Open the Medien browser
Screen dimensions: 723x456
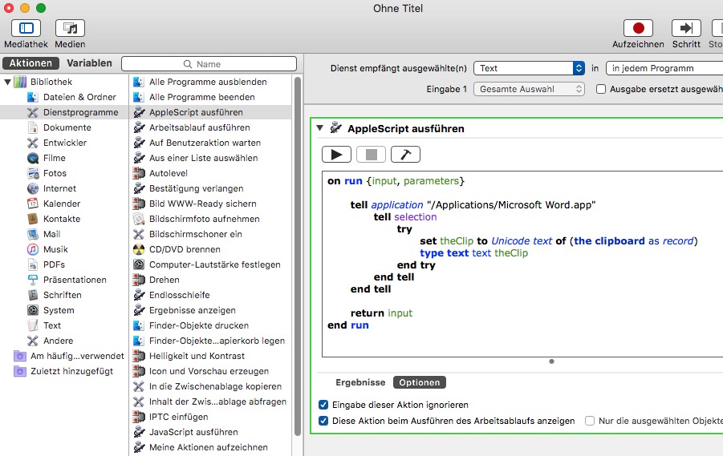(x=70, y=28)
